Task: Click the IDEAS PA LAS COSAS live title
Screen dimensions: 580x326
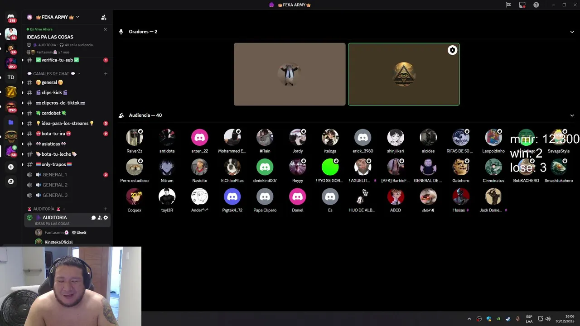Action: [50, 37]
